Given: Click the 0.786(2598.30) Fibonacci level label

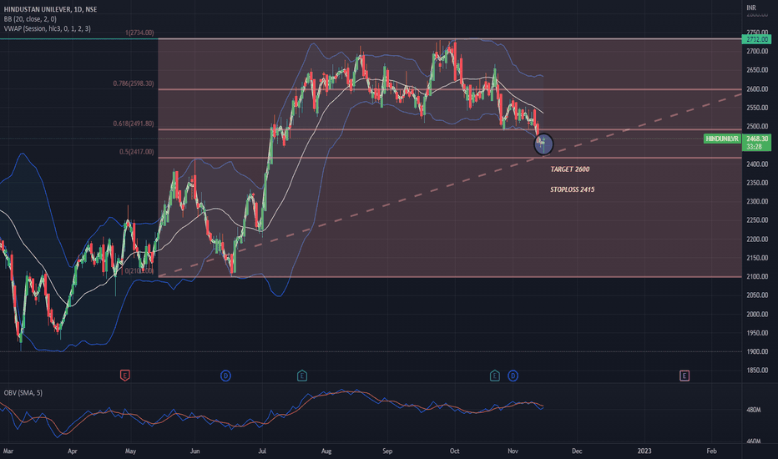Looking at the screenshot, I should 134,83.
